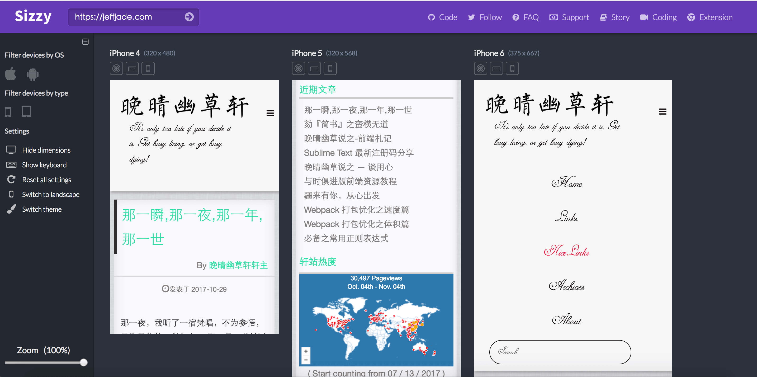
Task: Filter devices by tablet type icon
Action: coord(26,111)
